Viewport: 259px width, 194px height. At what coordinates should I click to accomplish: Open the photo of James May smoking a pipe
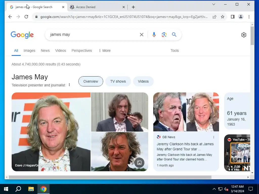(x=120, y=112)
